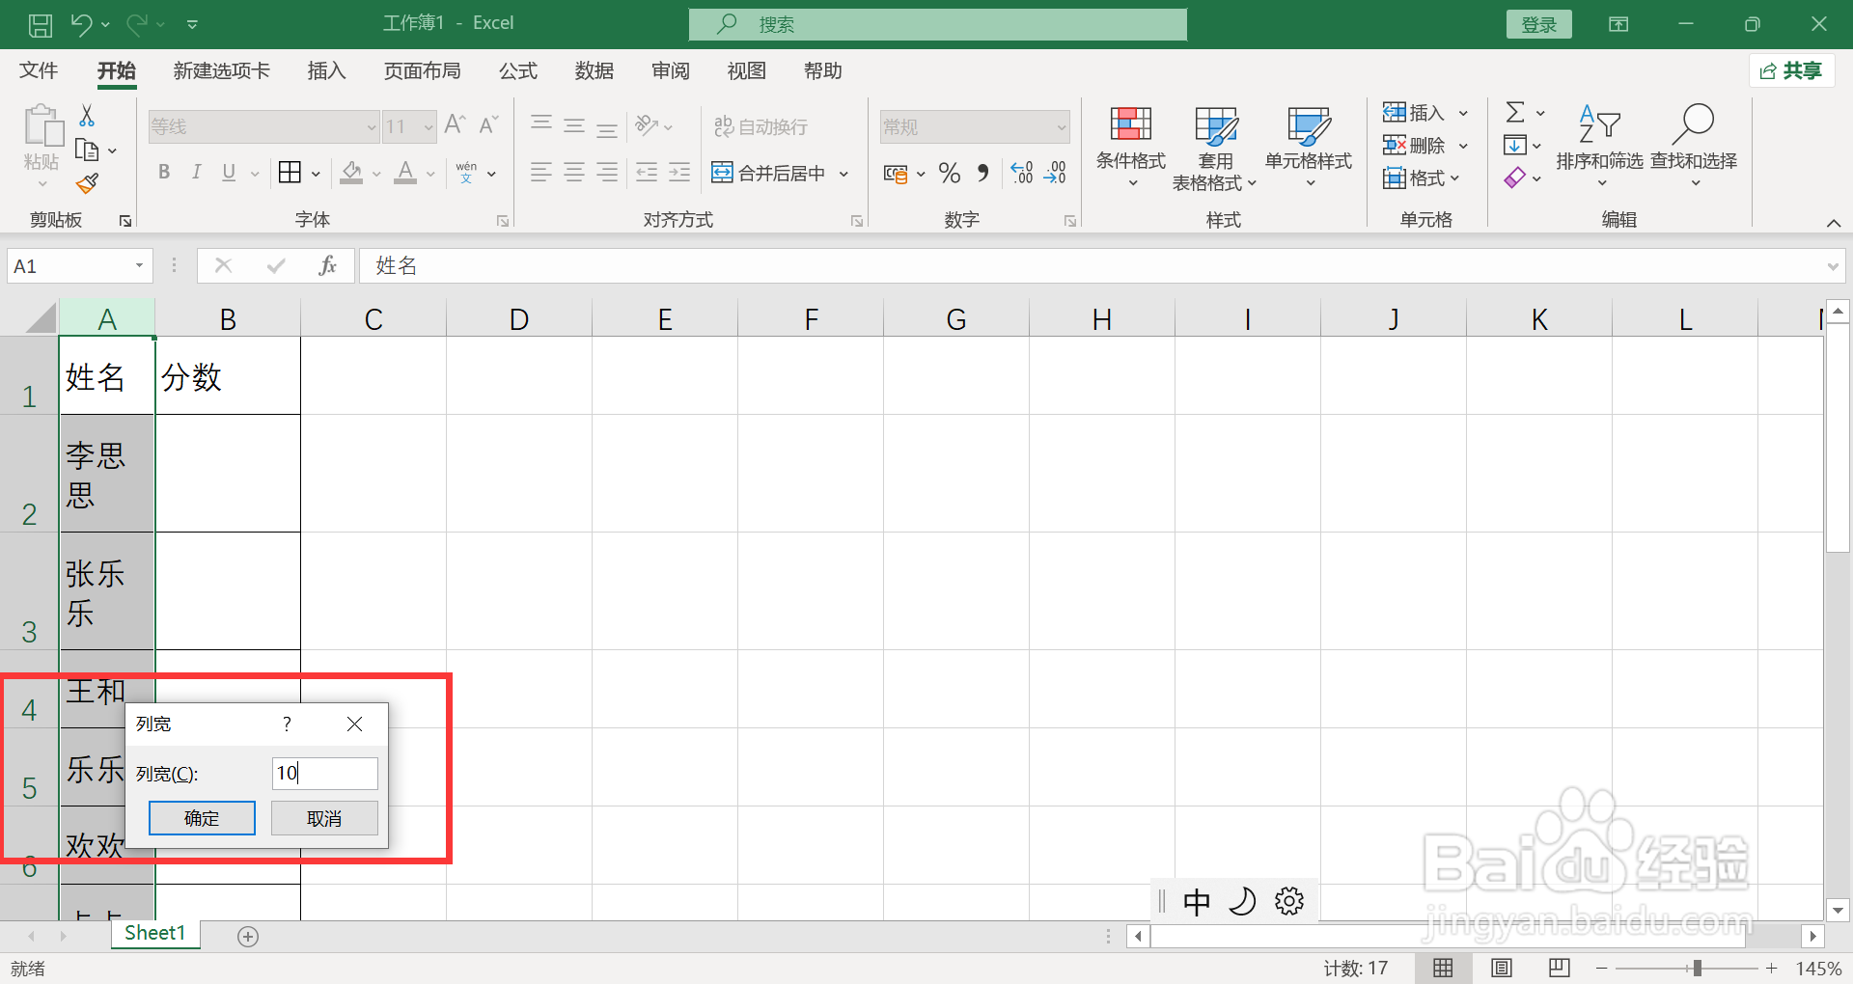Image resolution: width=1853 pixels, height=984 pixels.
Task: Toggle align left
Action: click(x=541, y=173)
